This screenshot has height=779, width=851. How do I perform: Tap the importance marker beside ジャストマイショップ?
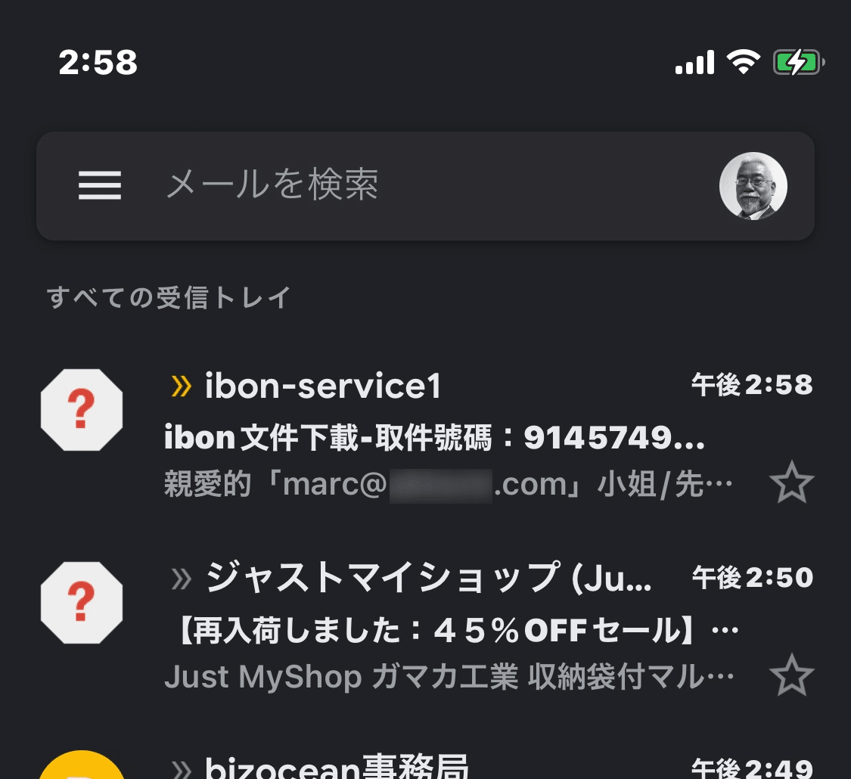(x=179, y=577)
